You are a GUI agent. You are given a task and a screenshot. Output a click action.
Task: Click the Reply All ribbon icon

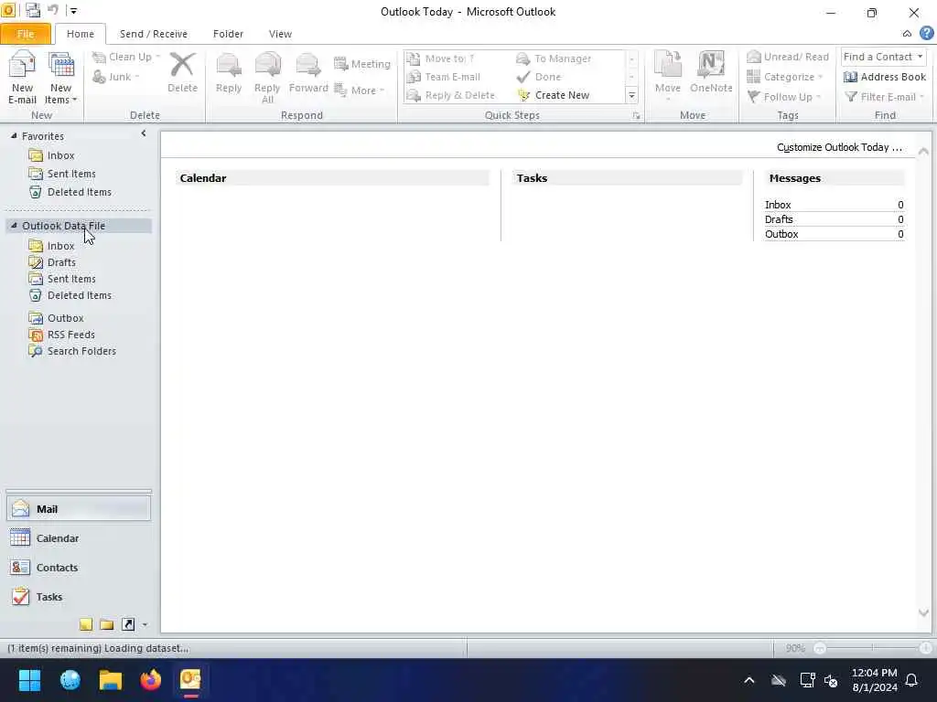click(x=267, y=78)
